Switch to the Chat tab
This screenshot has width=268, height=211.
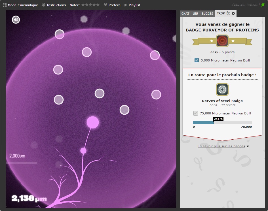(x=185, y=14)
